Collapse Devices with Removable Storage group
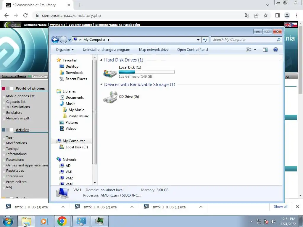 pyautogui.click(x=101, y=85)
